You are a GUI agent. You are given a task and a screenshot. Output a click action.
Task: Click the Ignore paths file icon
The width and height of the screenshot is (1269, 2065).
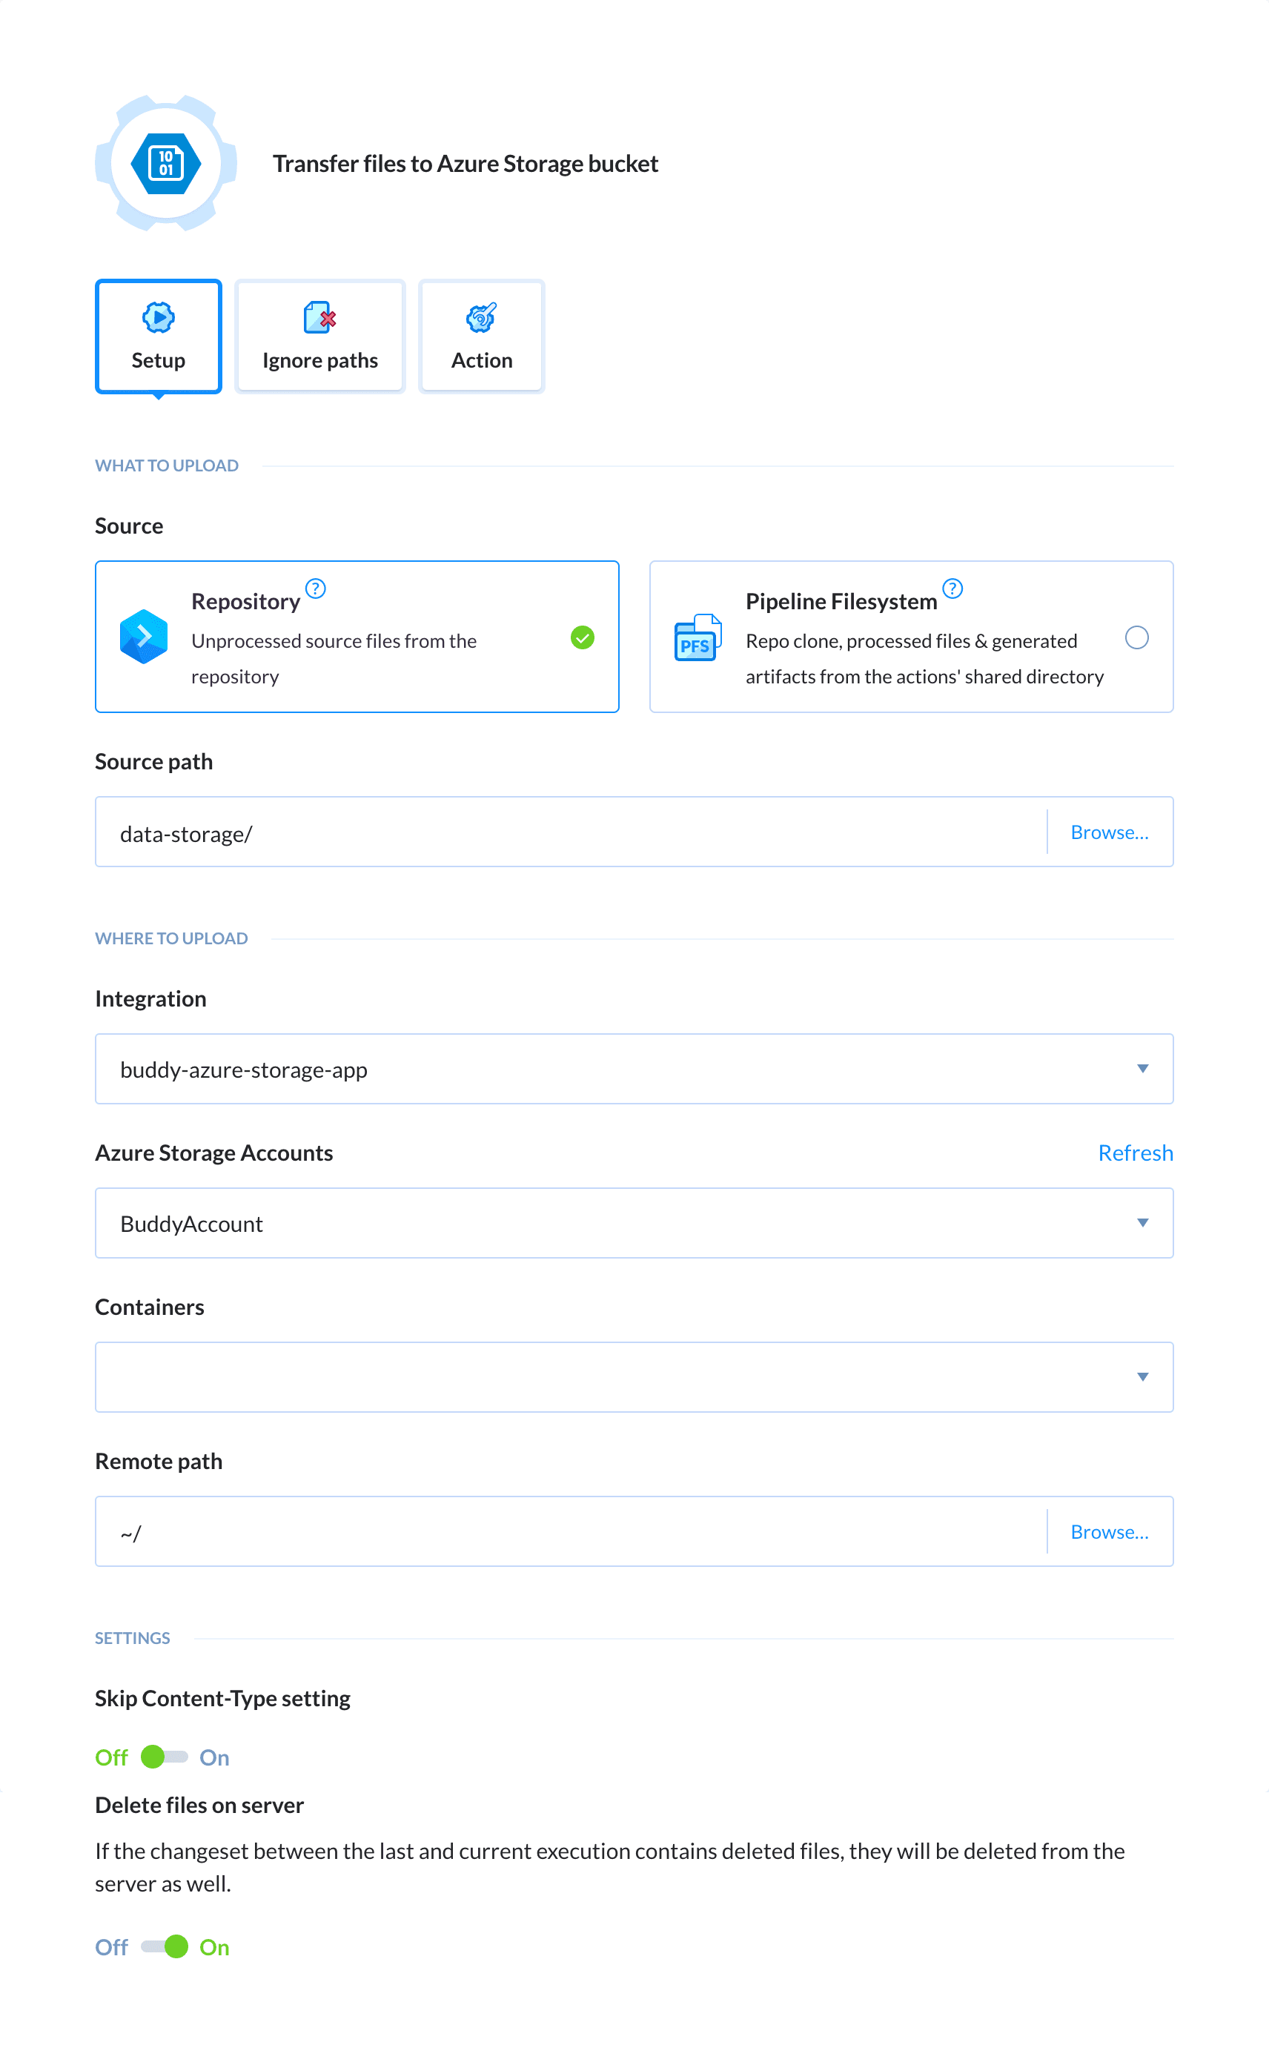(319, 319)
